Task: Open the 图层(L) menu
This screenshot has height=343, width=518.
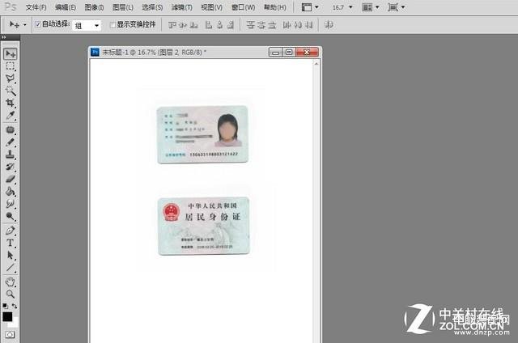Action: pos(122,7)
